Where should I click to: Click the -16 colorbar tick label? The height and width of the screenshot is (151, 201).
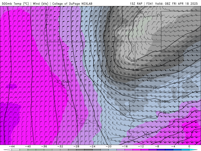(x=125, y=146)
